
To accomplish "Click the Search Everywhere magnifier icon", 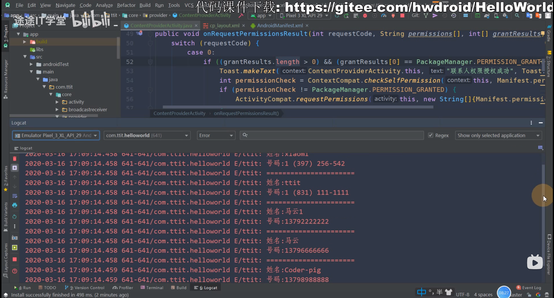I will point(517,16).
